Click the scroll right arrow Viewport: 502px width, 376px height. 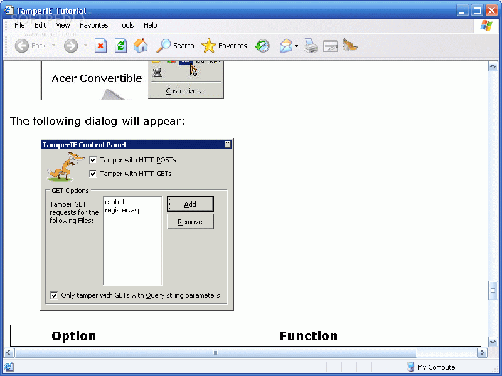coord(482,353)
